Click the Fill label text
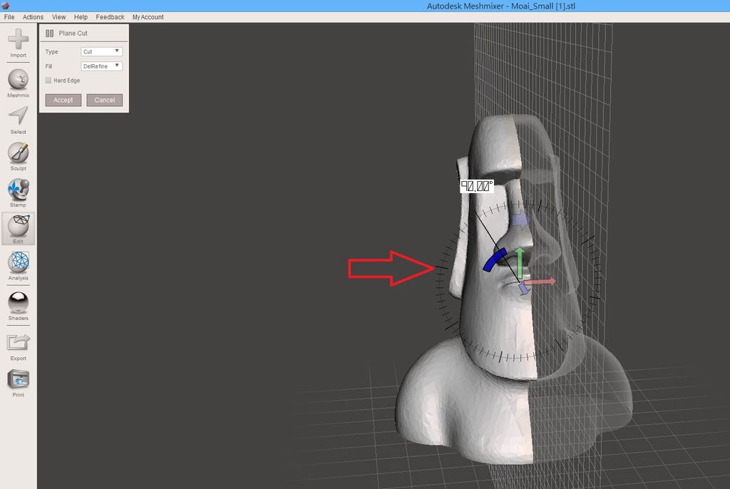 49,66
